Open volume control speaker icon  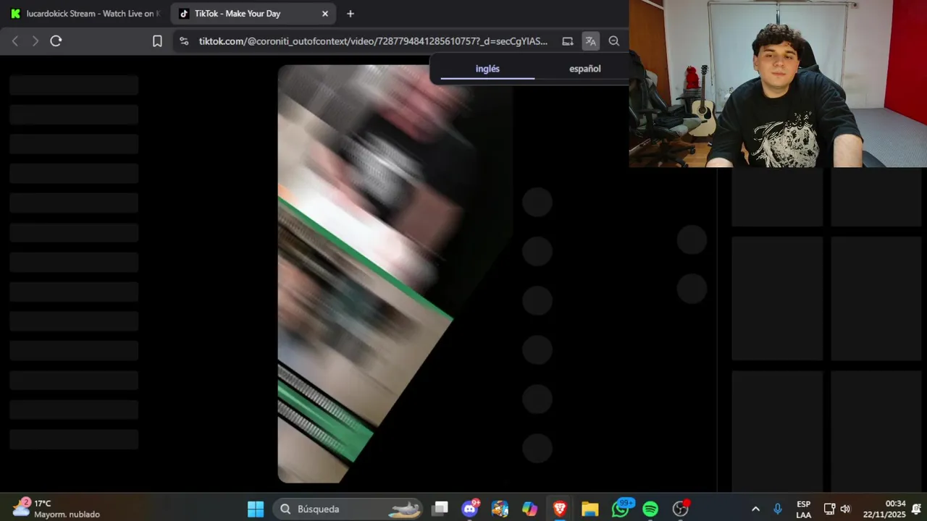tap(845, 509)
